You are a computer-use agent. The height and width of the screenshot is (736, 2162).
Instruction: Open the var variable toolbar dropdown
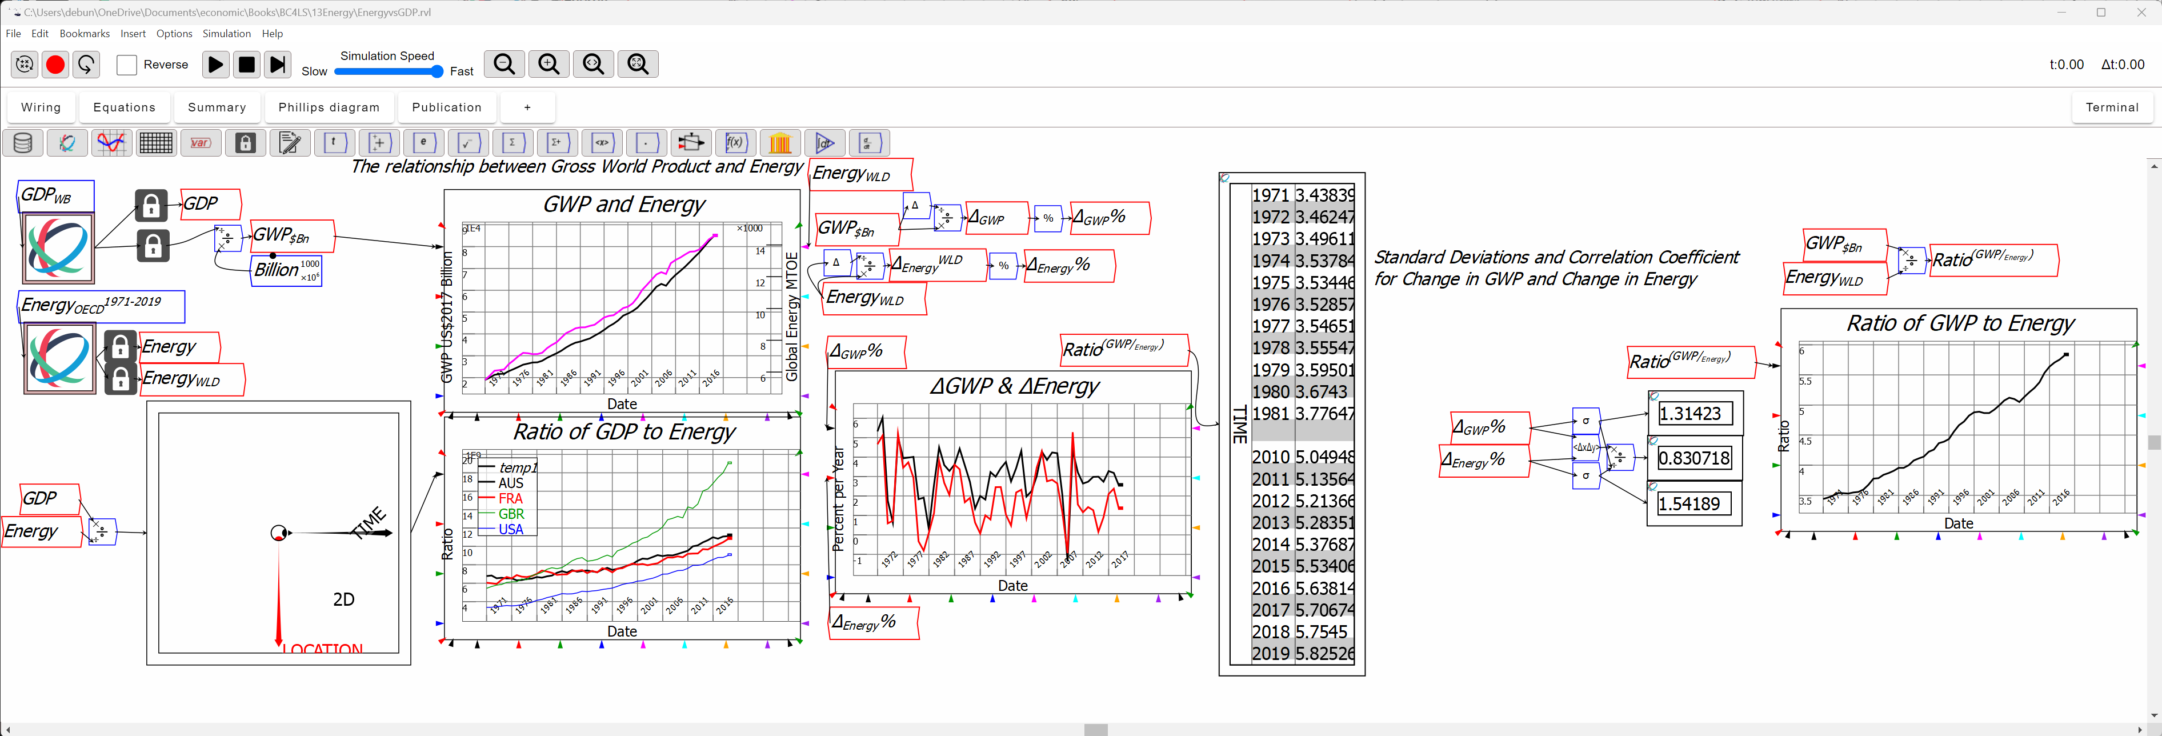coord(200,143)
